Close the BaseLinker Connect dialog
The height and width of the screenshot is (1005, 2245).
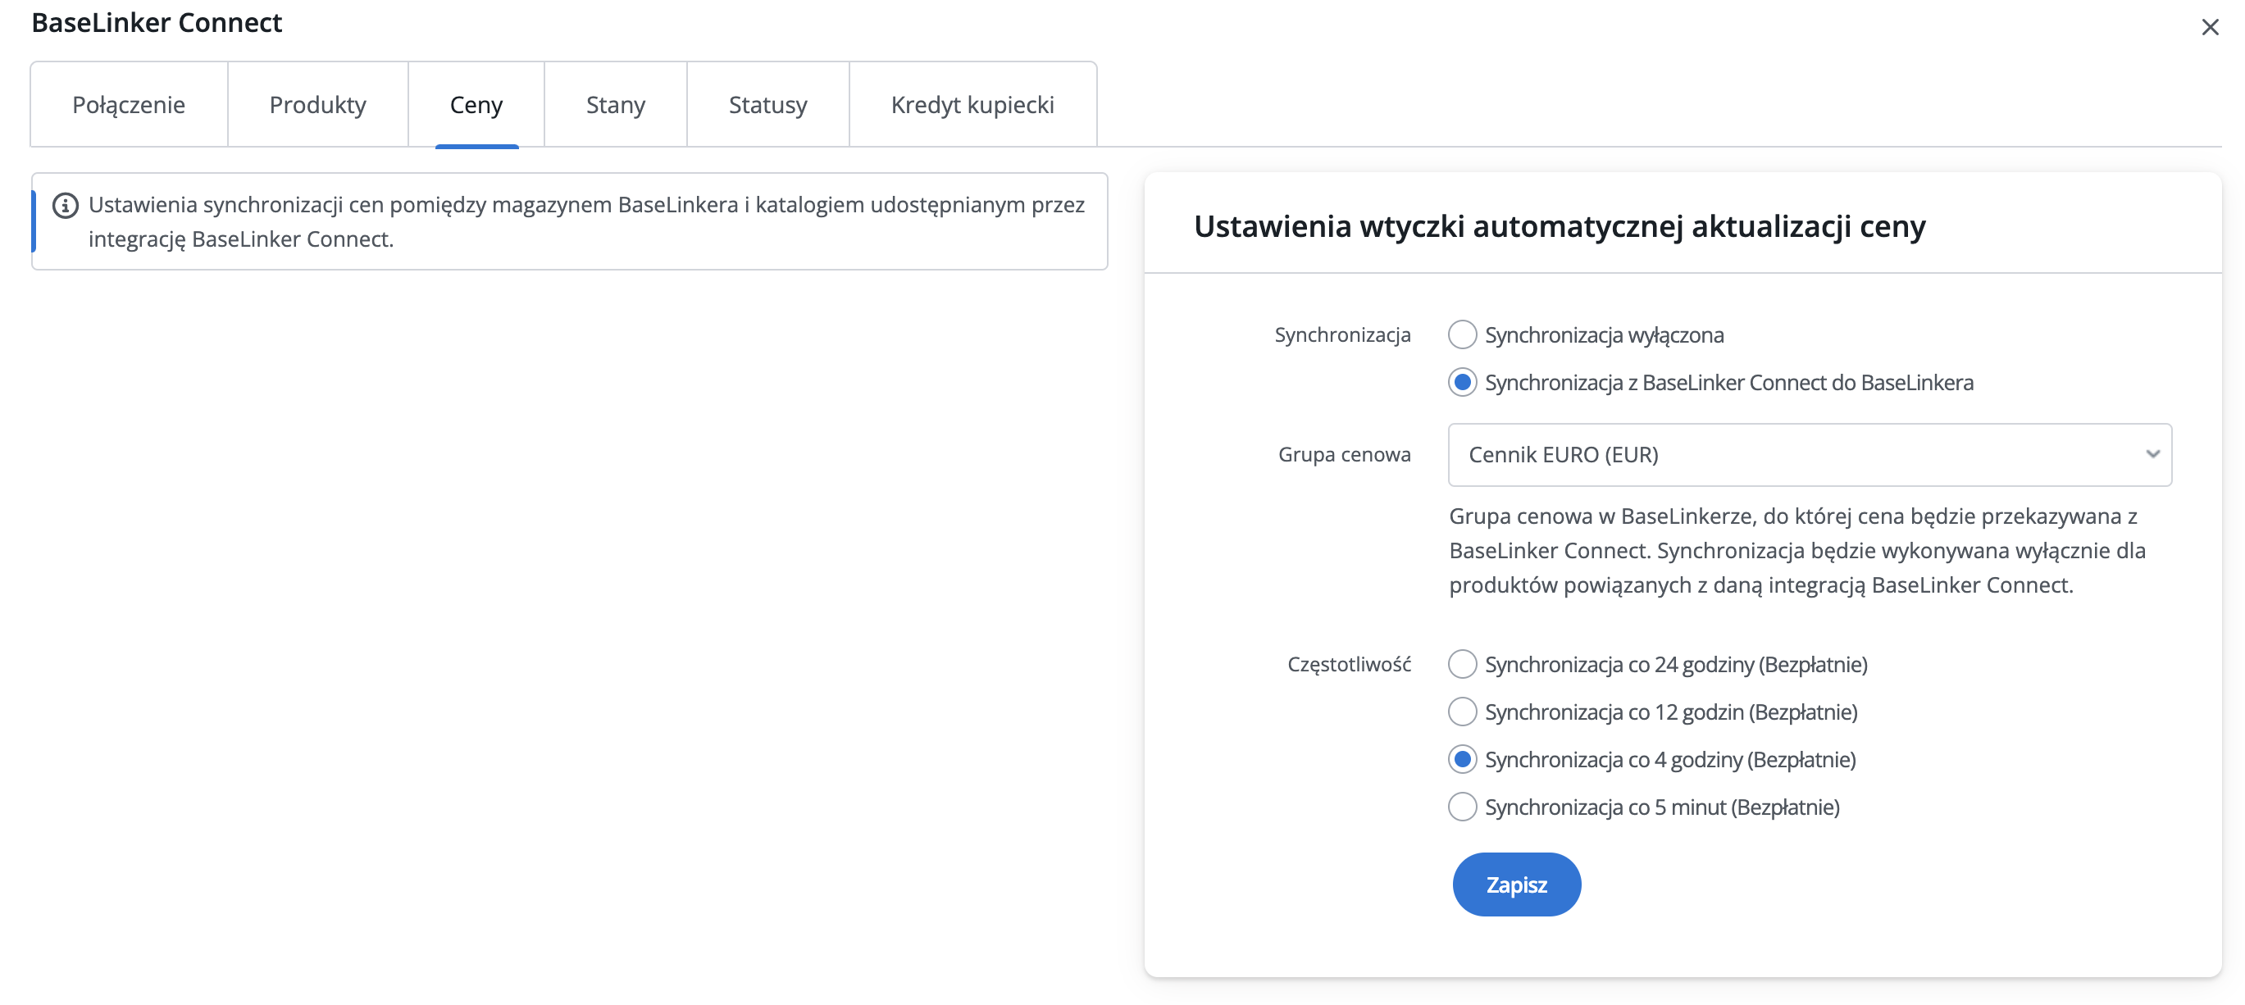point(2209,28)
